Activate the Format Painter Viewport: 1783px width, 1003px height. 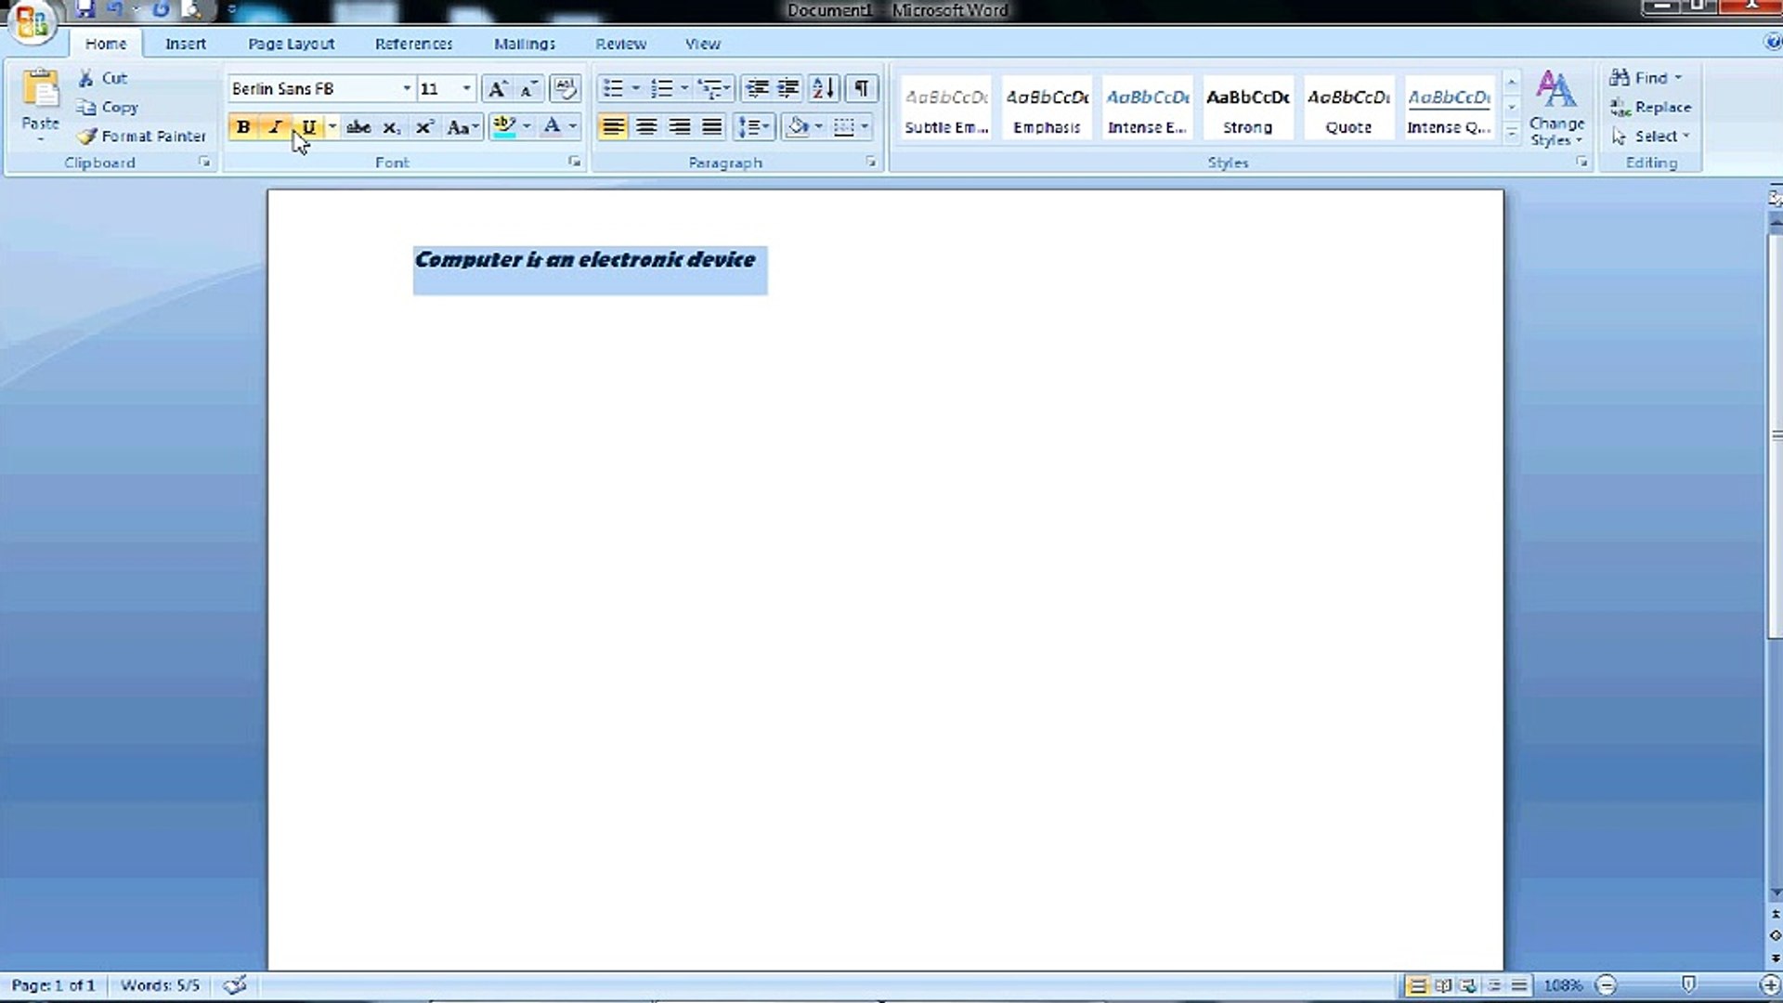142,136
